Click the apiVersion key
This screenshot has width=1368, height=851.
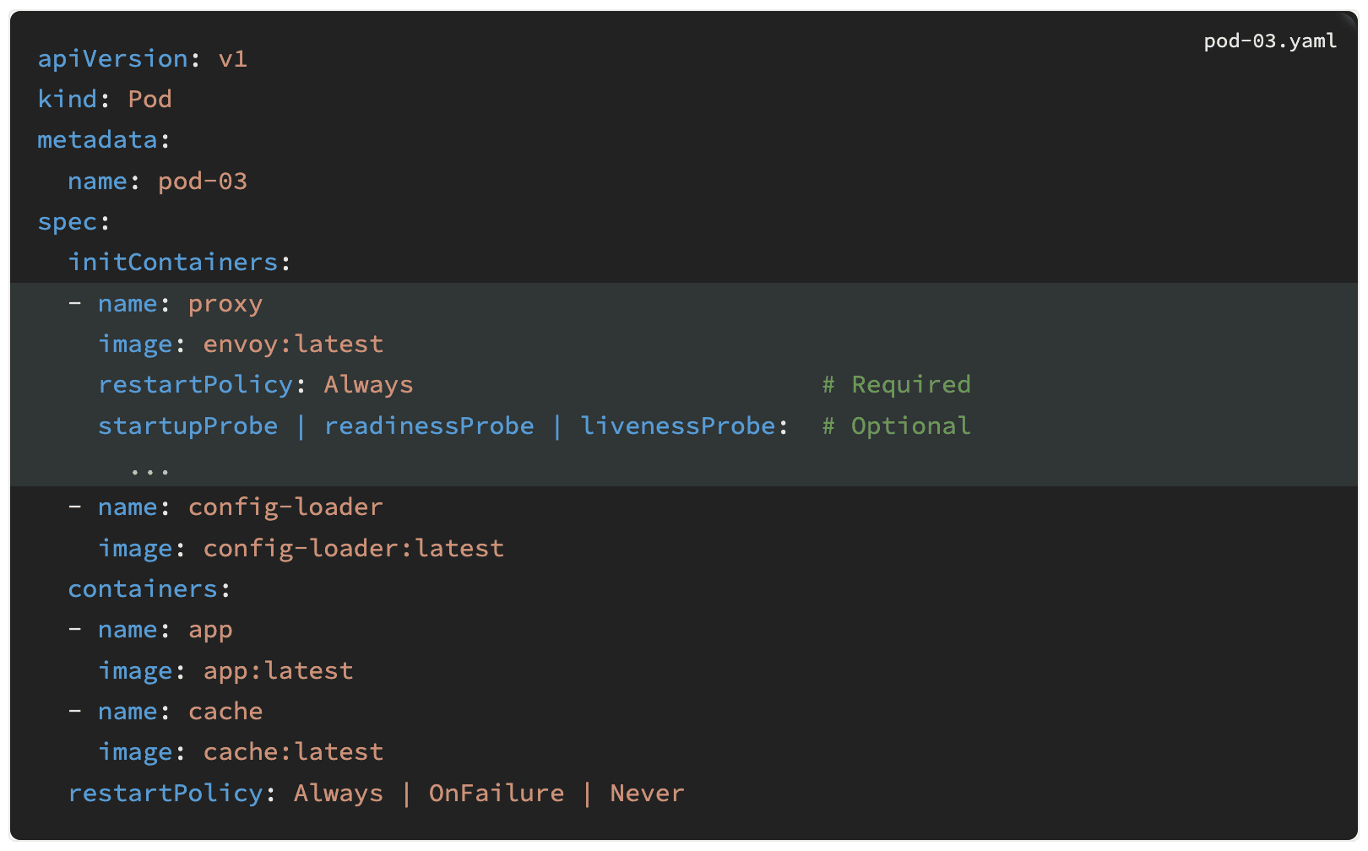113,59
